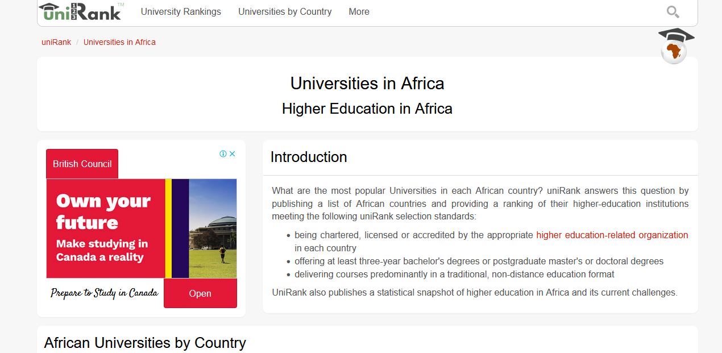
Task: Click the African Universities by Country heading
Action: point(145,343)
